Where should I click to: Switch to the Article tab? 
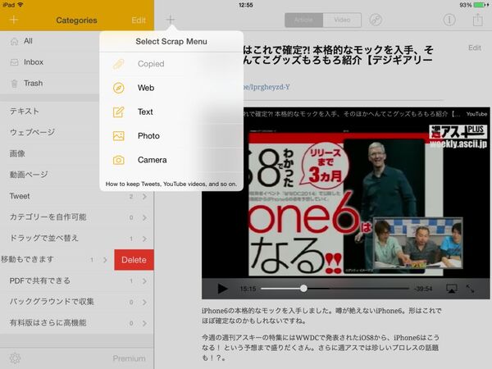pos(303,20)
